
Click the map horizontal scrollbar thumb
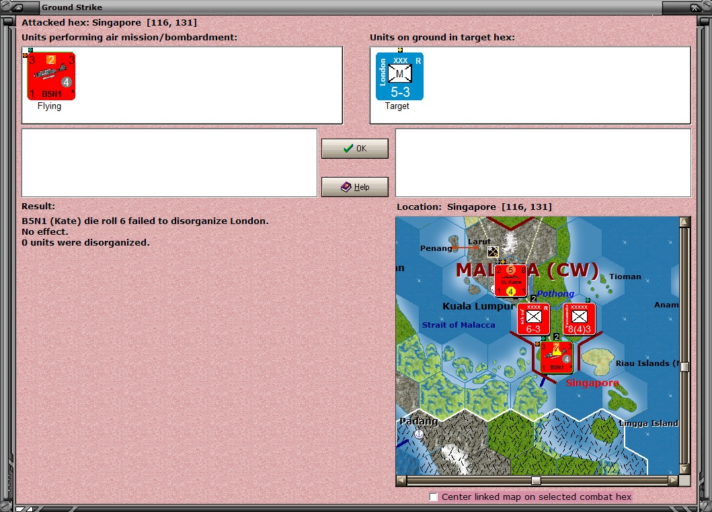pos(536,480)
